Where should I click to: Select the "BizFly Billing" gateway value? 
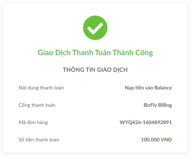pyautogui.click(x=158, y=105)
